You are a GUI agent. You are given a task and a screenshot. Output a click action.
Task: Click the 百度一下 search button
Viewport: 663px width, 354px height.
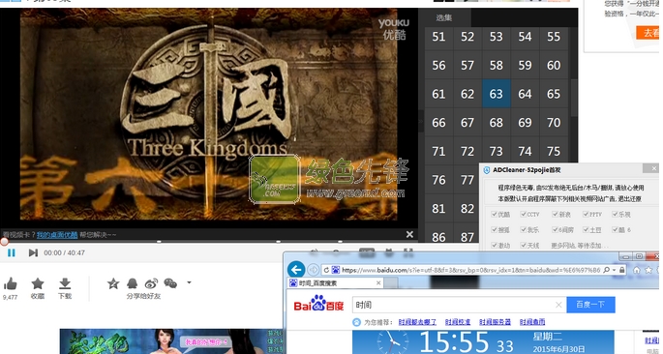590,305
